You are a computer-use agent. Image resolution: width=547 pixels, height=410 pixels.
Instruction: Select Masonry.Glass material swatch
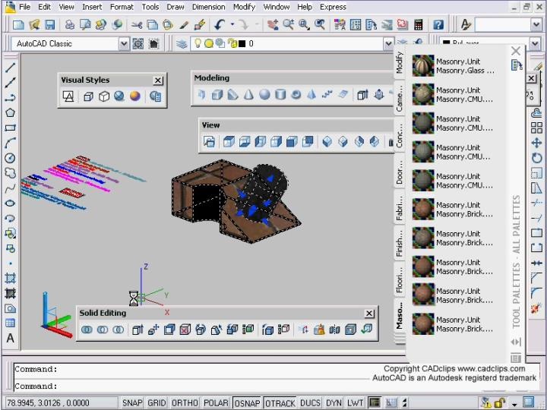[x=423, y=65]
